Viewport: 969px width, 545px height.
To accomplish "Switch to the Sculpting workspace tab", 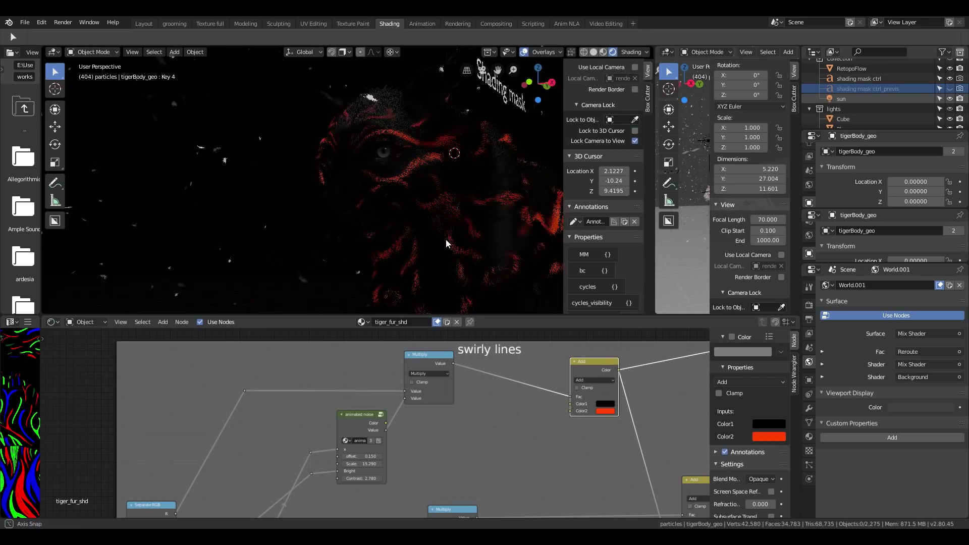I will [x=279, y=24].
